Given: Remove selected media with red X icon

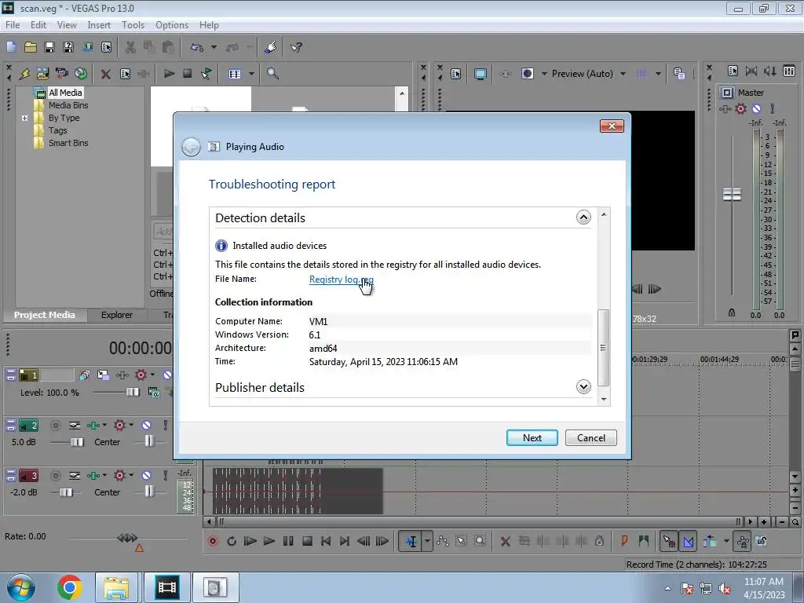Looking at the screenshot, I should (x=106, y=74).
